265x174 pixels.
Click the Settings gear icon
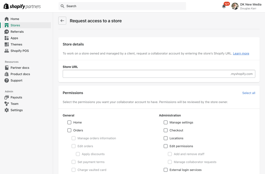pos(7,110)
